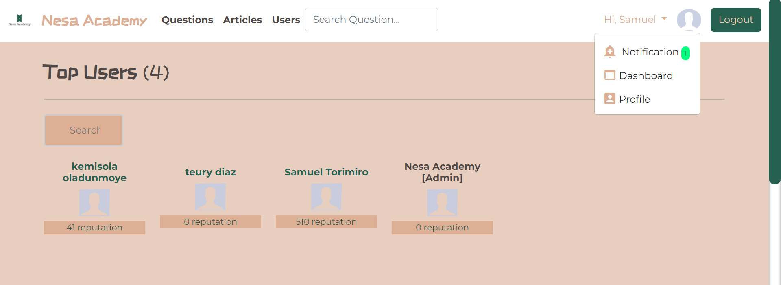The image size is (781, 285).
Task: Click Nesa Academy Admin's avatar picture
Action: click(x=442, y=203)
